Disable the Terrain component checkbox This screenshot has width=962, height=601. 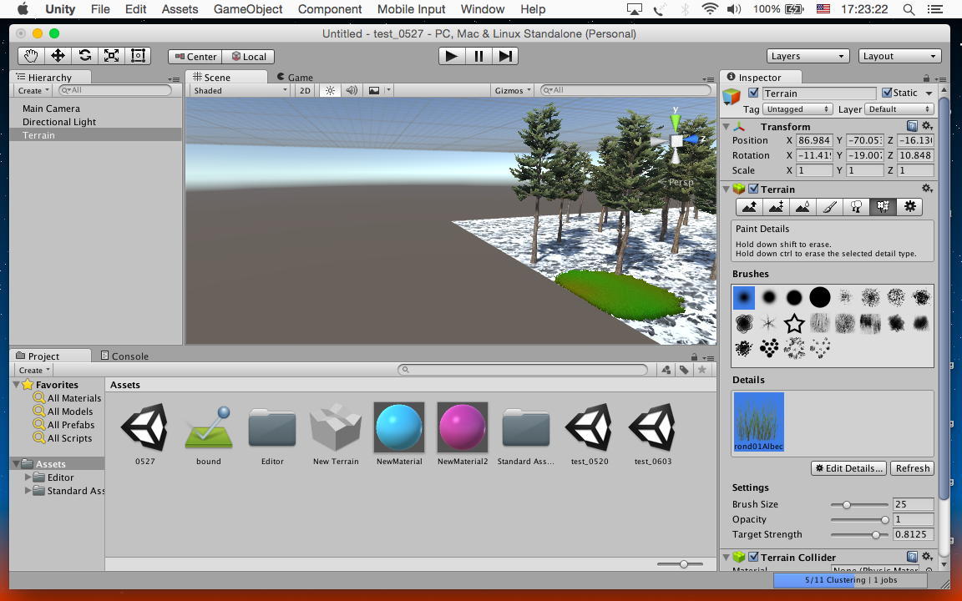[753, 189]
